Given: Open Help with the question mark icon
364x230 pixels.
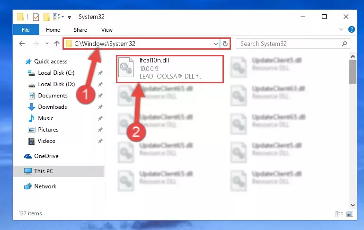Looking at the screenshot, I should tap(352, 29).
